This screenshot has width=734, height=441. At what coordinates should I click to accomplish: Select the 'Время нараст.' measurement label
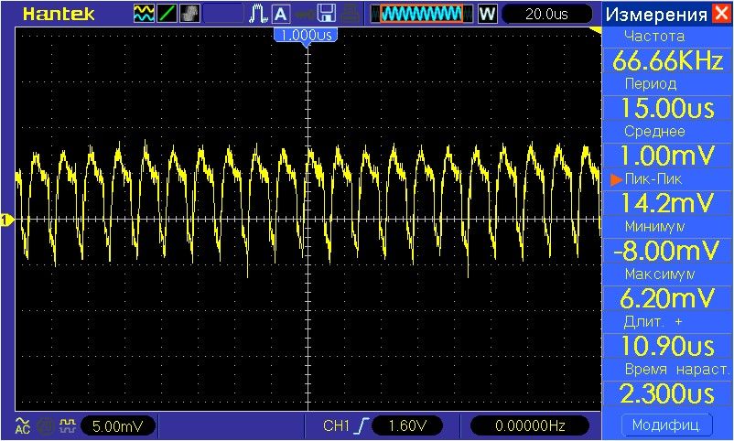677,370
